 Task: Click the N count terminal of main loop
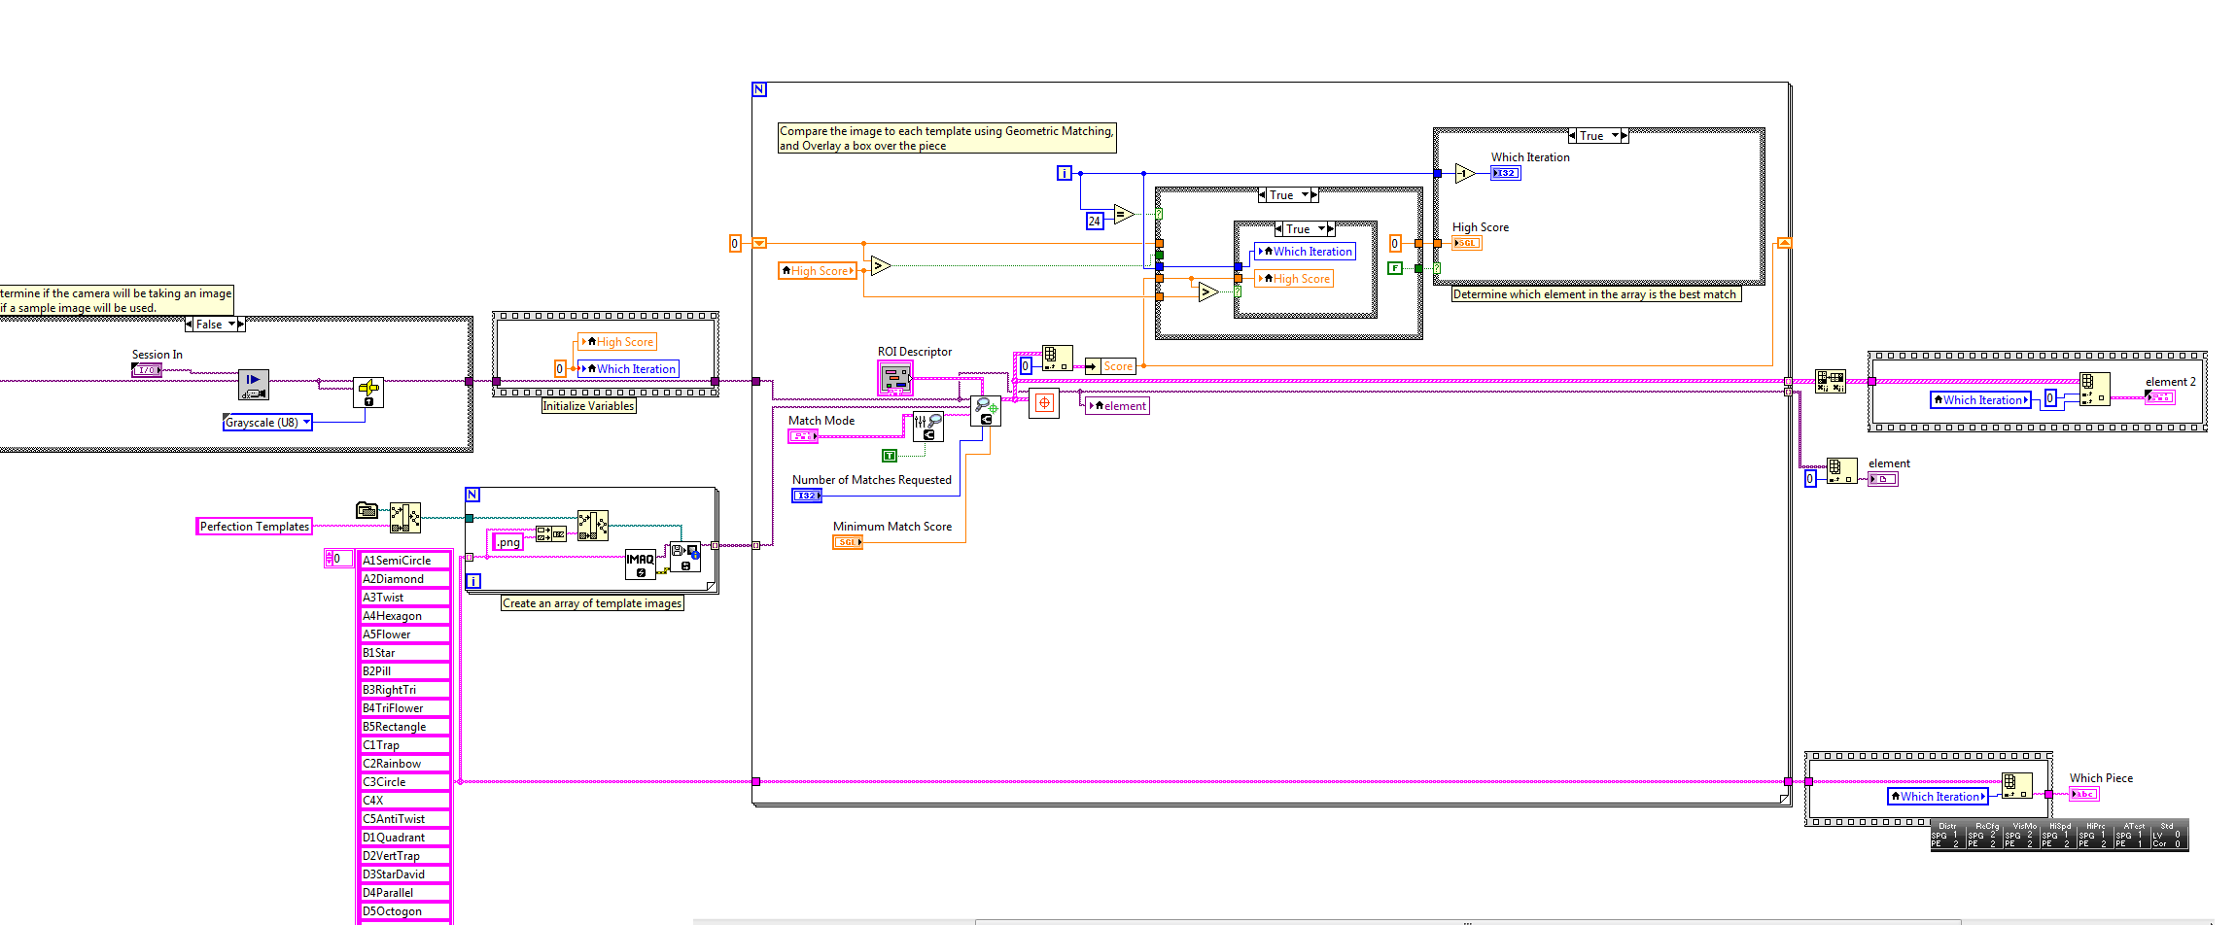pyautogui.click(x=759, y=89)
